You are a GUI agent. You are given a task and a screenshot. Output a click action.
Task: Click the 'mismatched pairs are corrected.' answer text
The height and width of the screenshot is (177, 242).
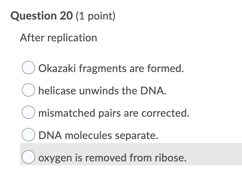click(114, 113)
